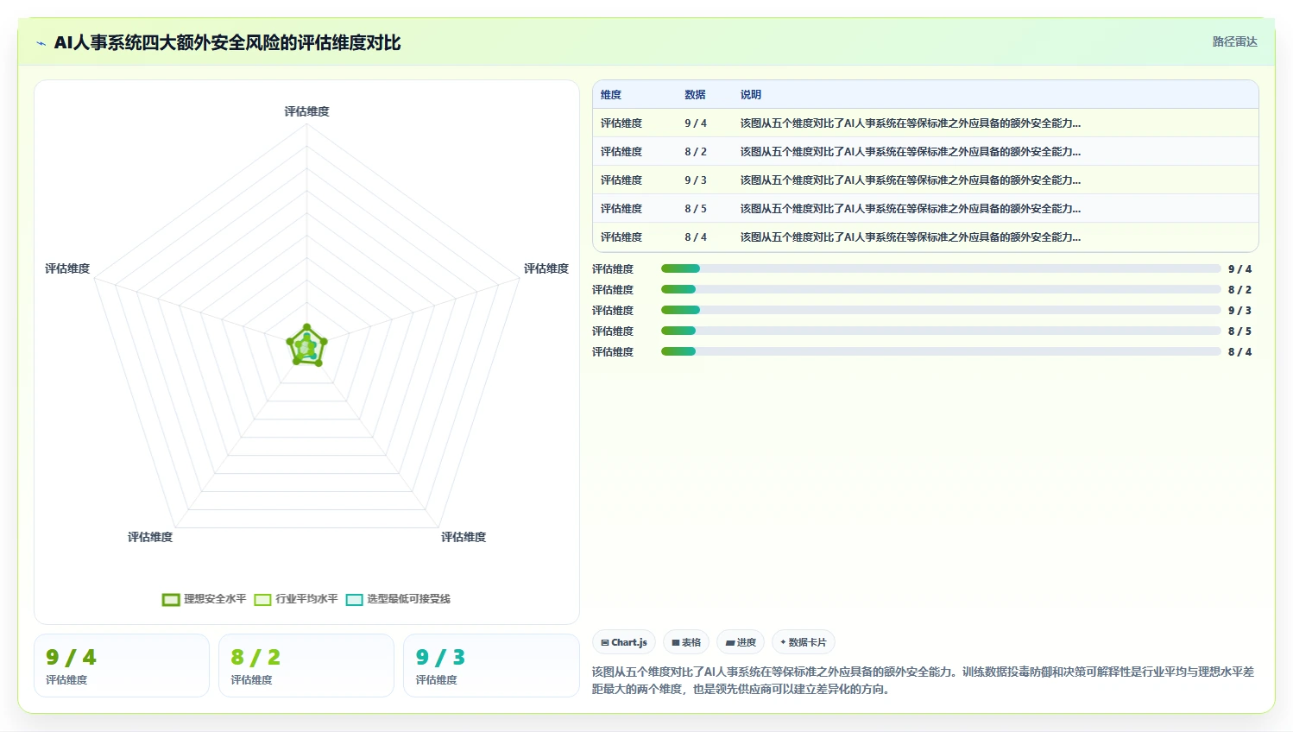Click the 8 / 5 cell in the table
Image resolution: width=1293 pixels, height=732 pixels.
pyautogui.click(x=696, y=209)
